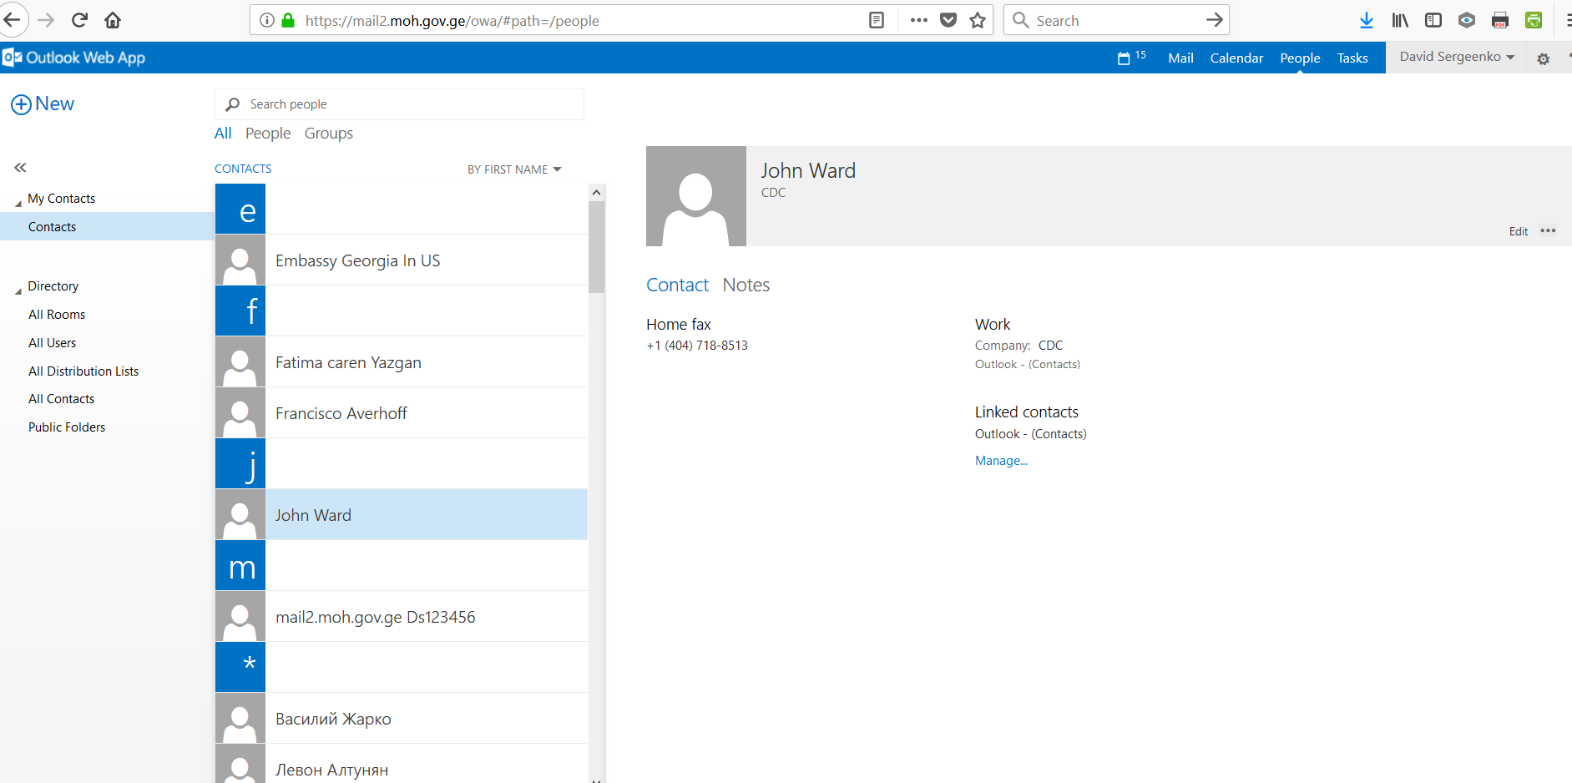
Task: Click the Manage linked contacts link
Action: coord(1001,461)
